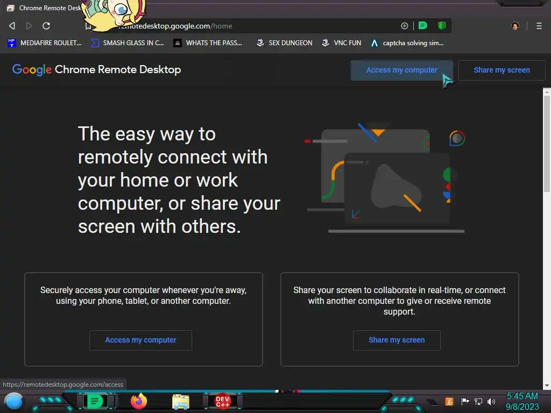Open the MEDIAFIRE ROULET... bookmark
551x413 pixels.
pyautogui.click(x=44, y=43)
